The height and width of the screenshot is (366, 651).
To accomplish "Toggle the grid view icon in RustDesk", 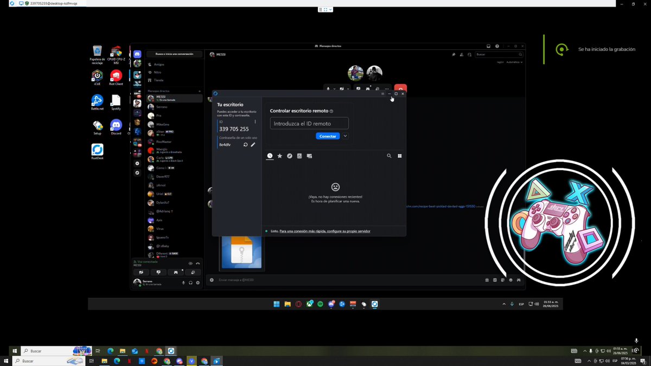I will coord(400,156).
